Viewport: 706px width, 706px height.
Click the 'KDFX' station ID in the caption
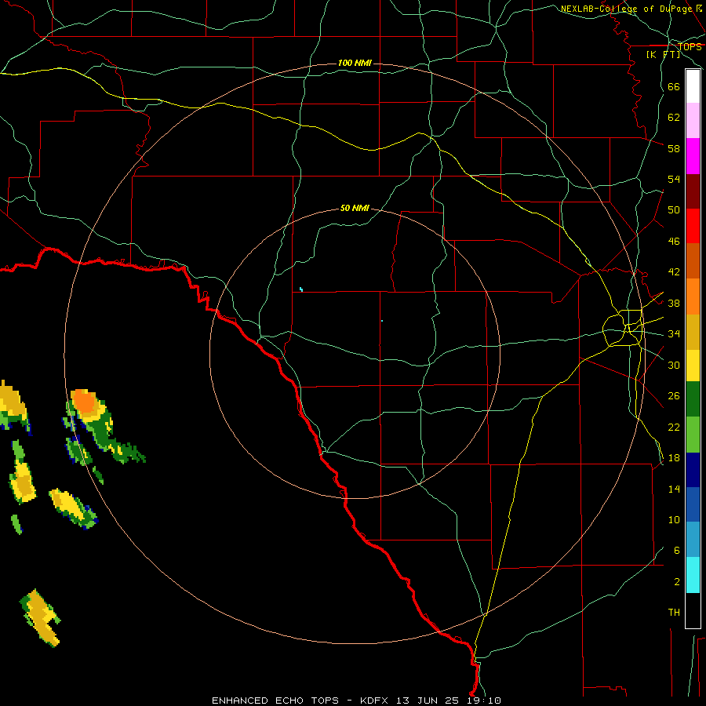point(373,701)
